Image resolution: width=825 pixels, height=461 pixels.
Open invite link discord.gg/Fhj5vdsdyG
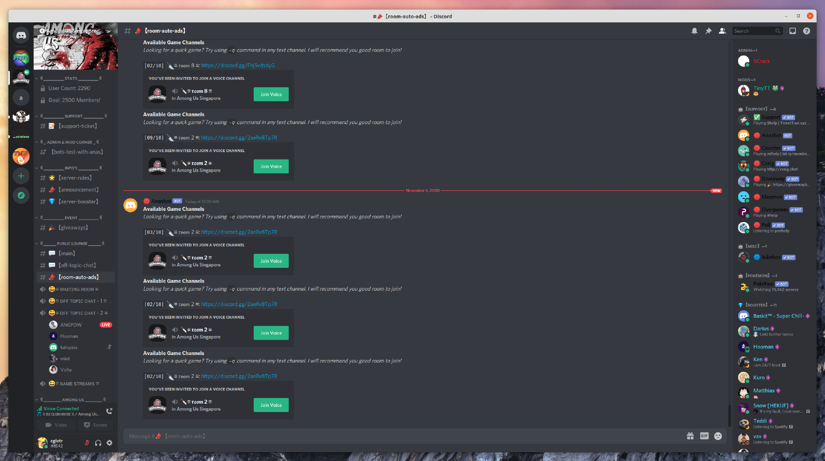238,66
